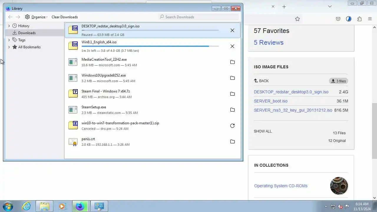Open the Pocket save icon in browser
The height and width of the screenshot is (212, 377).
(338, 19)
